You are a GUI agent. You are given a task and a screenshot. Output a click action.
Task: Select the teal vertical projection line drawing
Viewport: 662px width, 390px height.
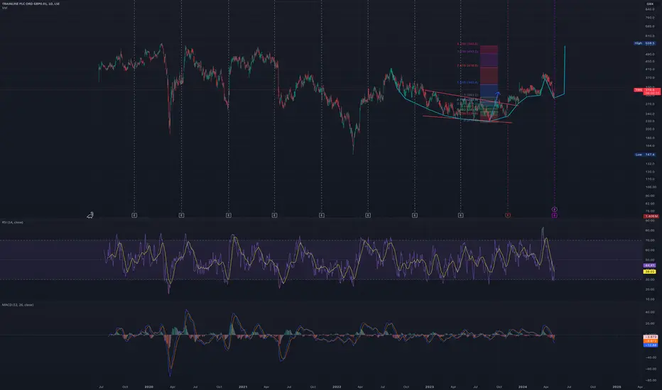pyautogui.click(x=565, y=69)
